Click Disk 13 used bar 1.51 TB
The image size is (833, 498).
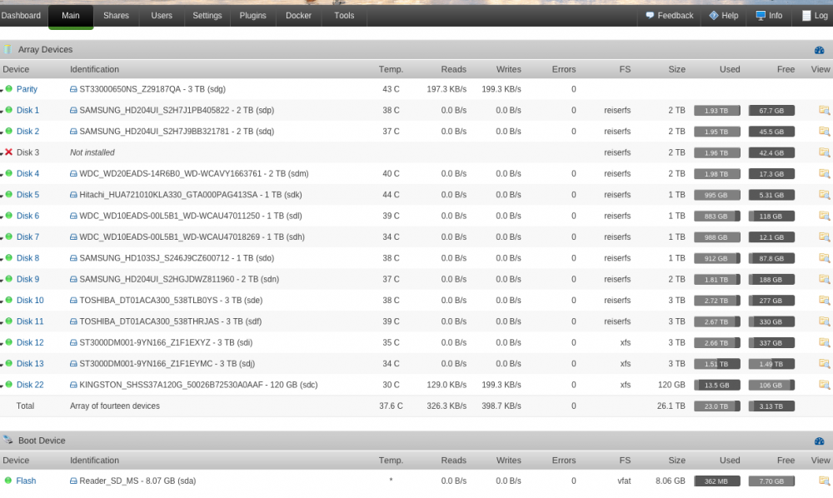[x=716, y=364]
